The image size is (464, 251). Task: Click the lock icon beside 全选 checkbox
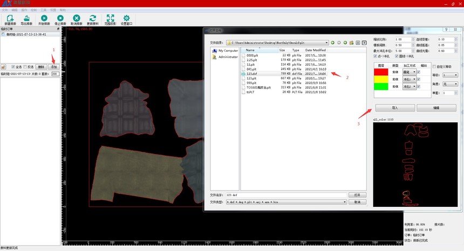click(x=4, y=67)
